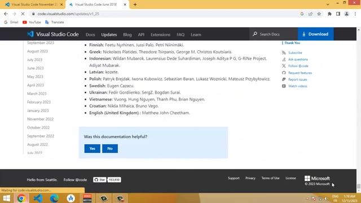
Task: Click Follow @code in footer
Action: coord(75,180)
